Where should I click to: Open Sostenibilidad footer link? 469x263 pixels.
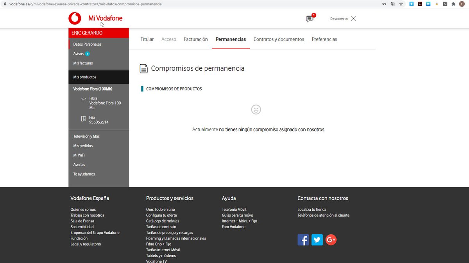(x=82, y=227)
